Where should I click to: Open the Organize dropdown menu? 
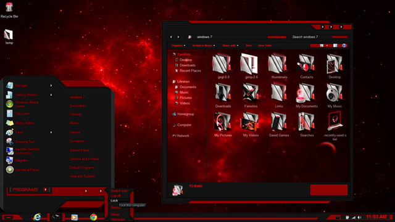[x=178, y=46]
